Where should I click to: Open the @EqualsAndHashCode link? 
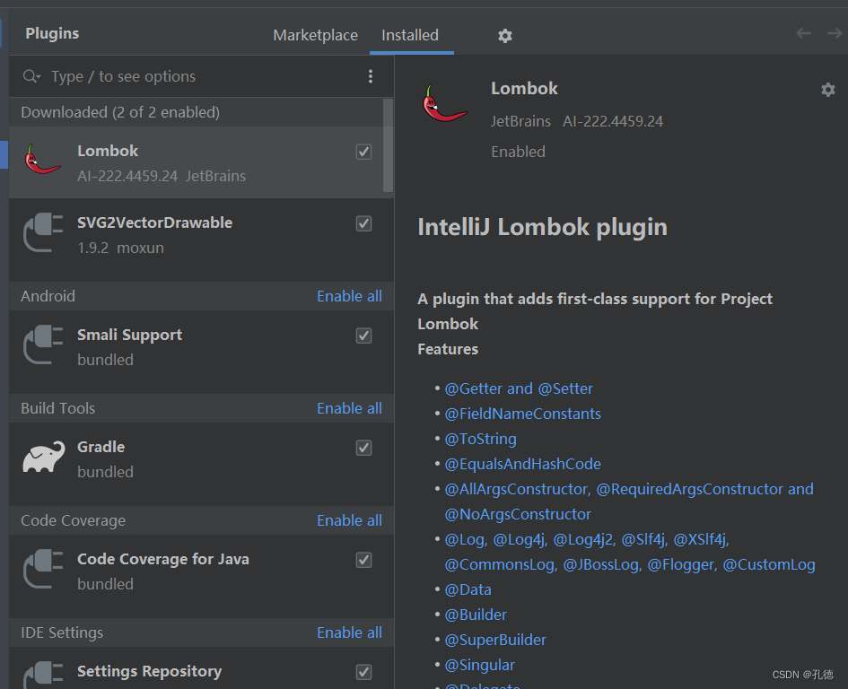[522, 464]
